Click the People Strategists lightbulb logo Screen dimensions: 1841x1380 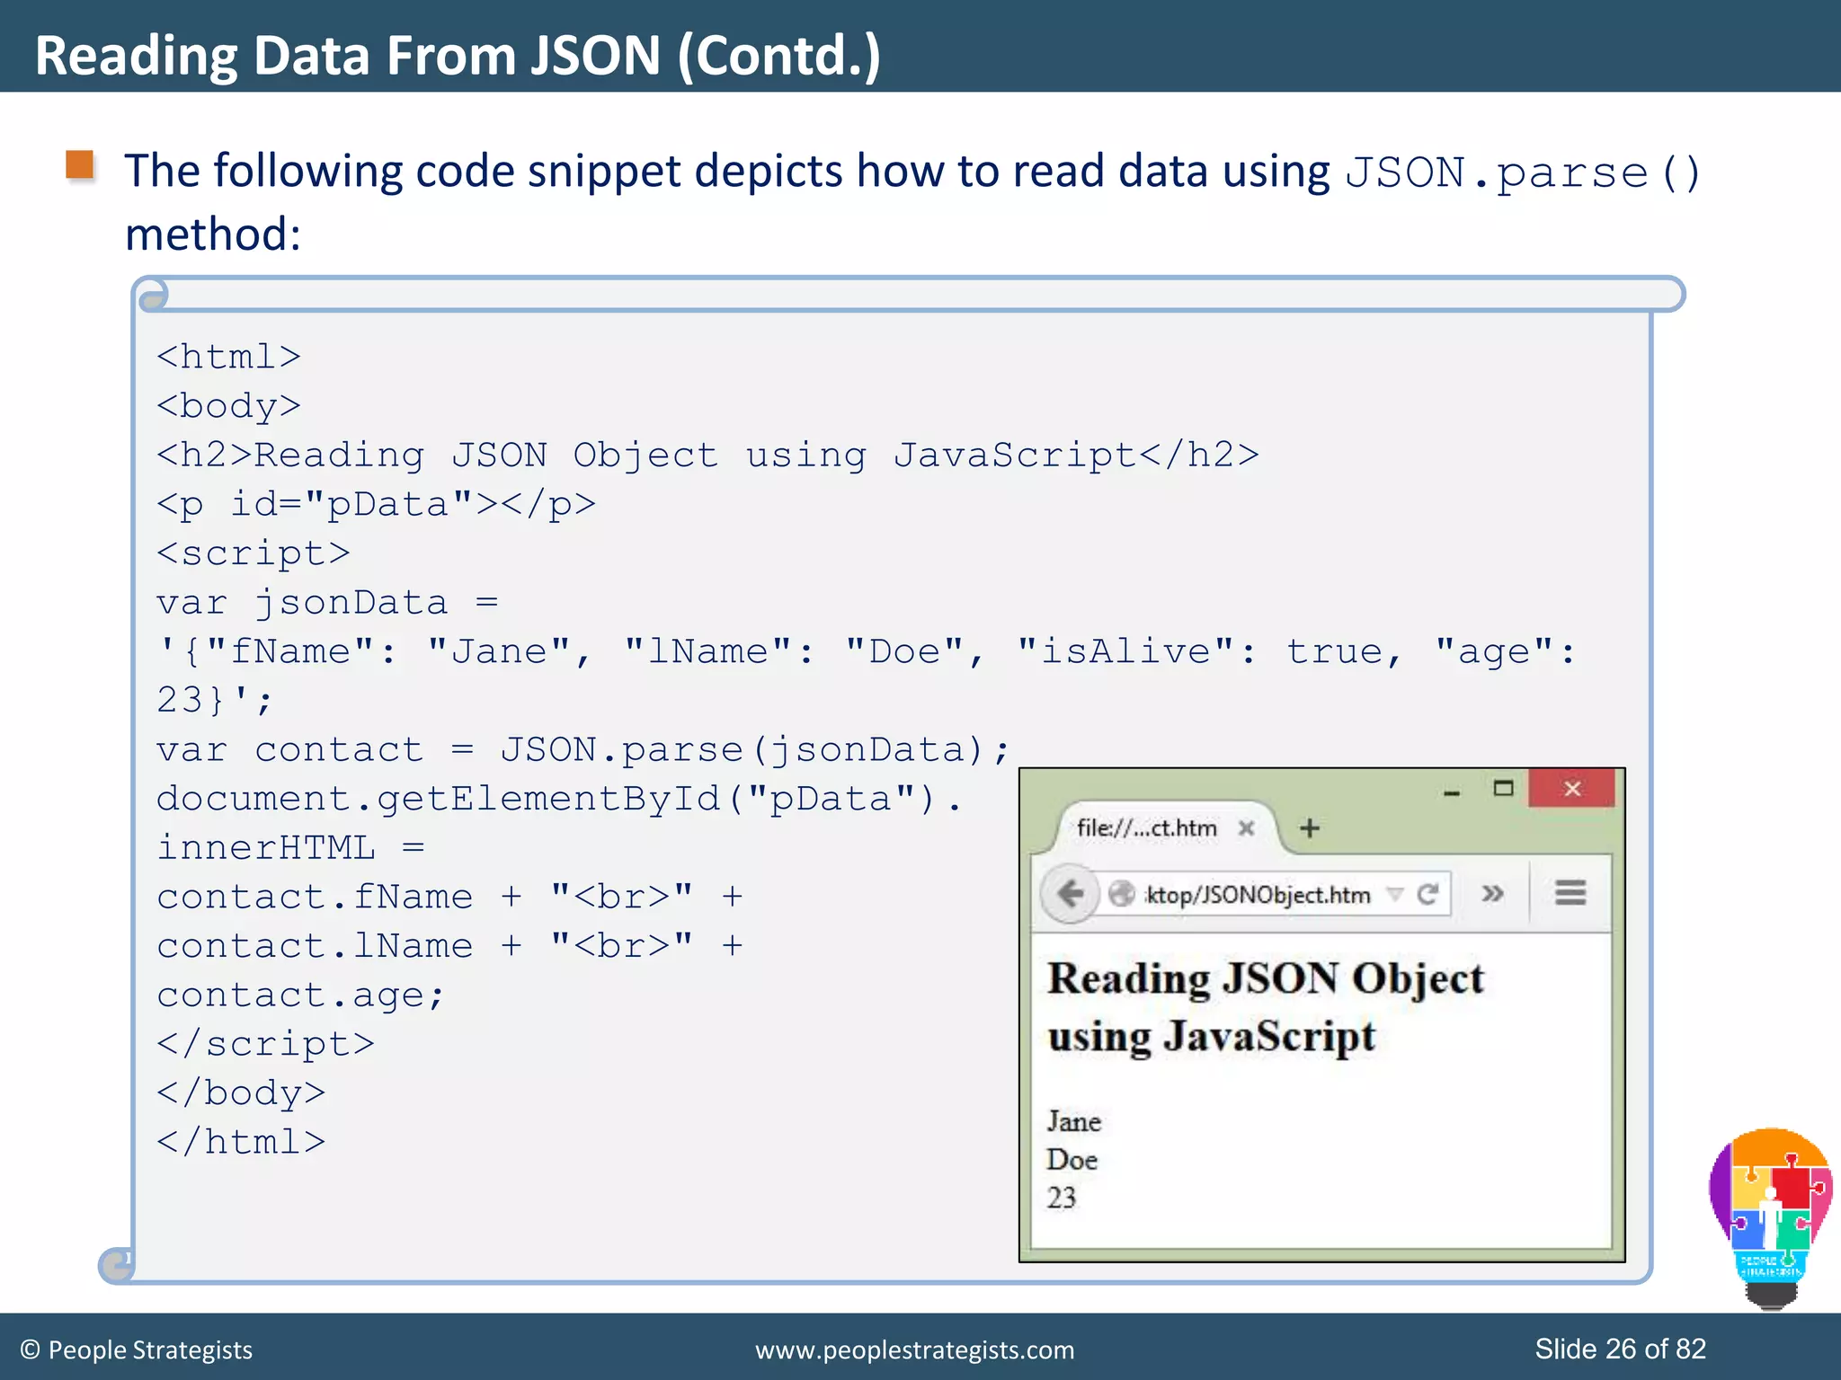click(x=1770, y=1218)
